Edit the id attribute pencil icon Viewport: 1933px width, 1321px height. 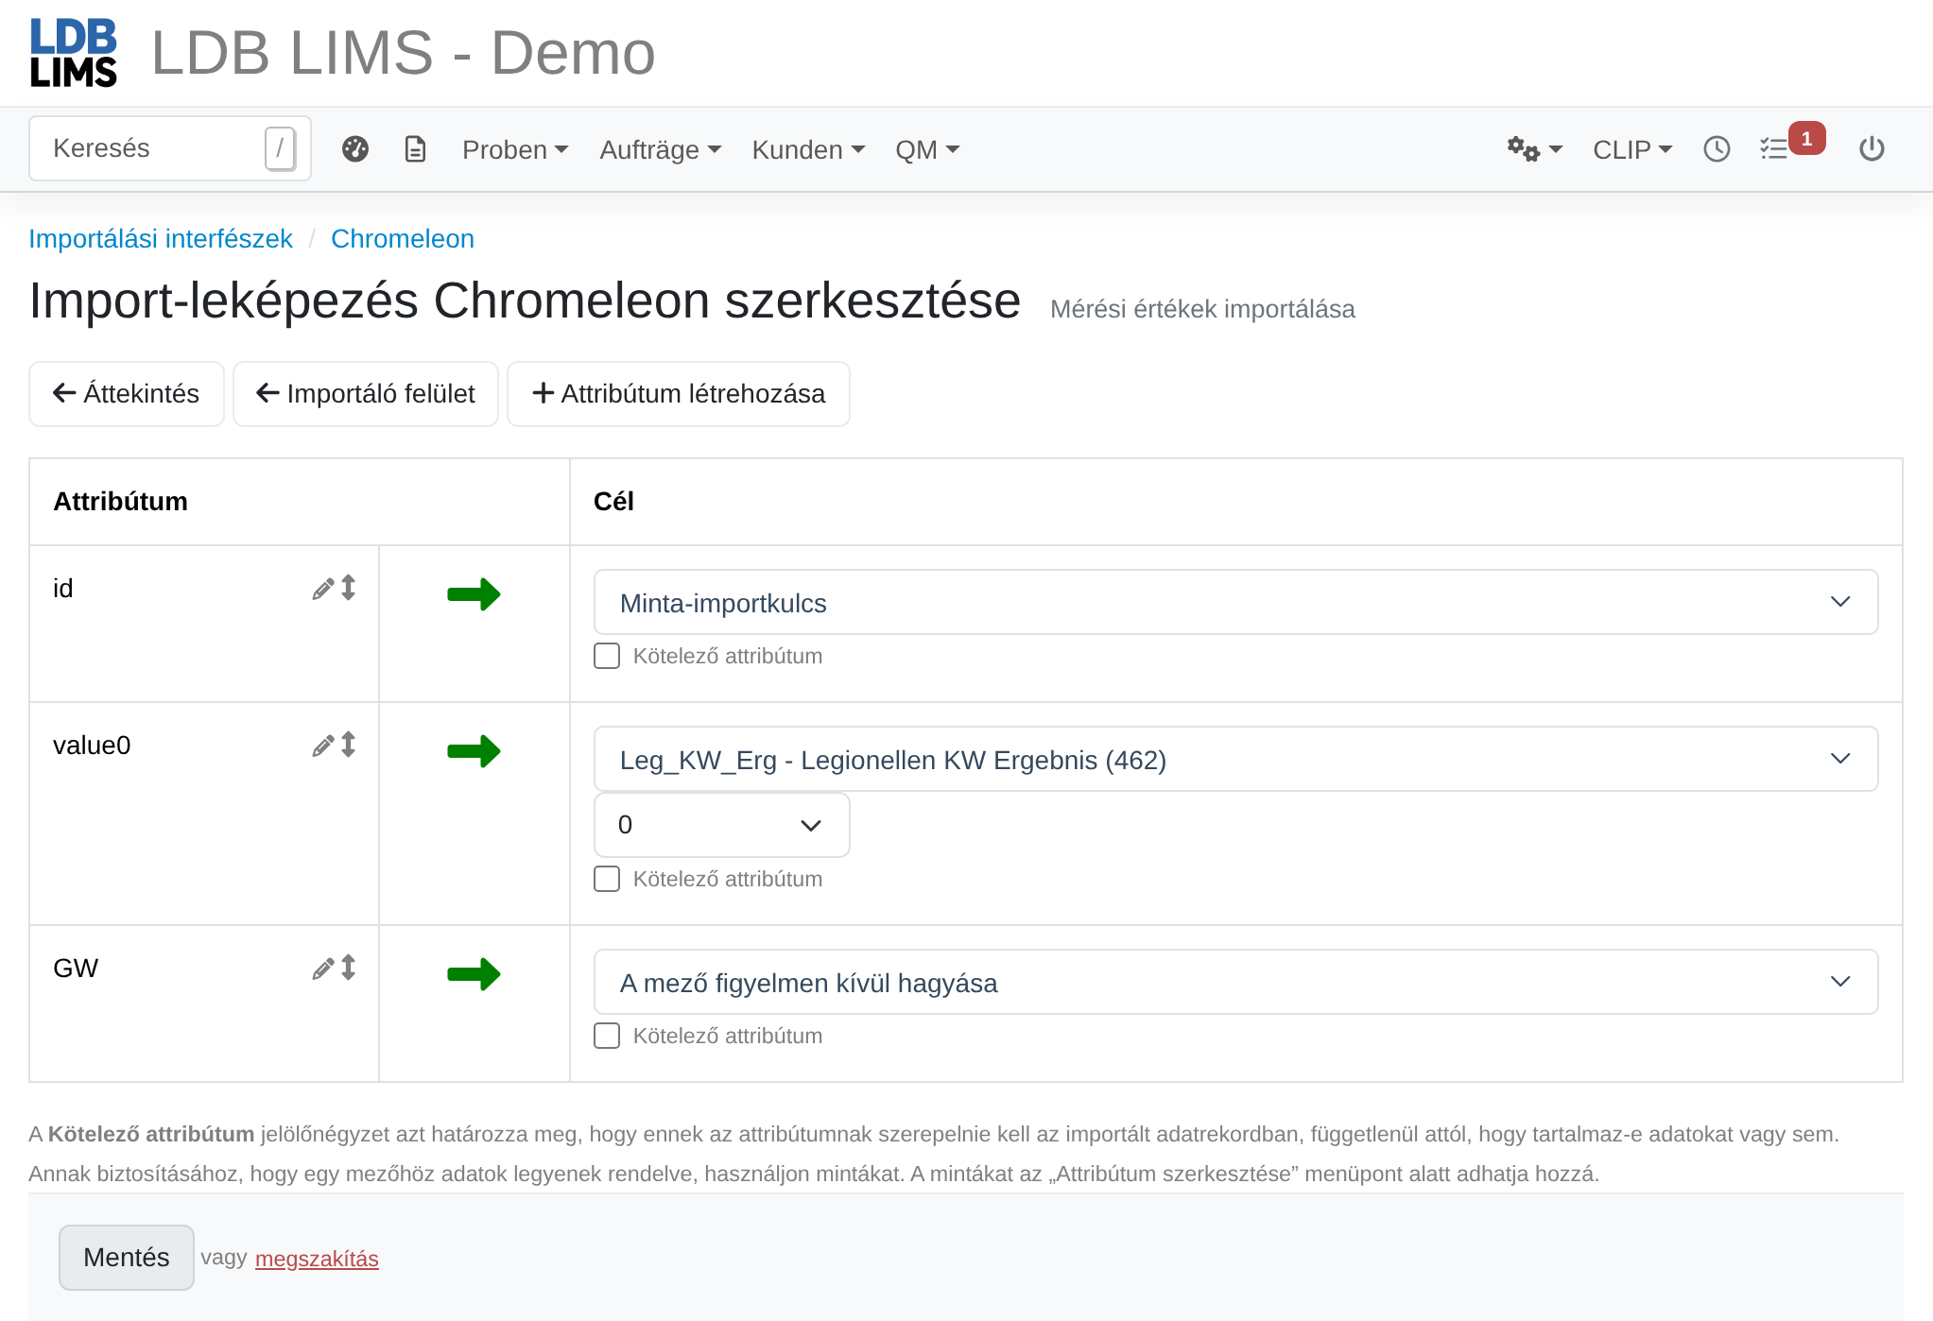pos(323,589)
